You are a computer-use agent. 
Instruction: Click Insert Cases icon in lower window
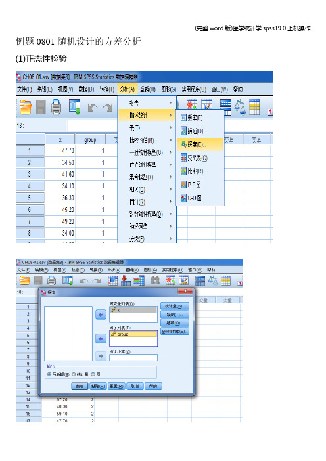pyautogui.click(x=171, y=280)
